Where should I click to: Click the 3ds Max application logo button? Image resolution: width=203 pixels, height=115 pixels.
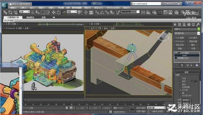pos(5,5)
